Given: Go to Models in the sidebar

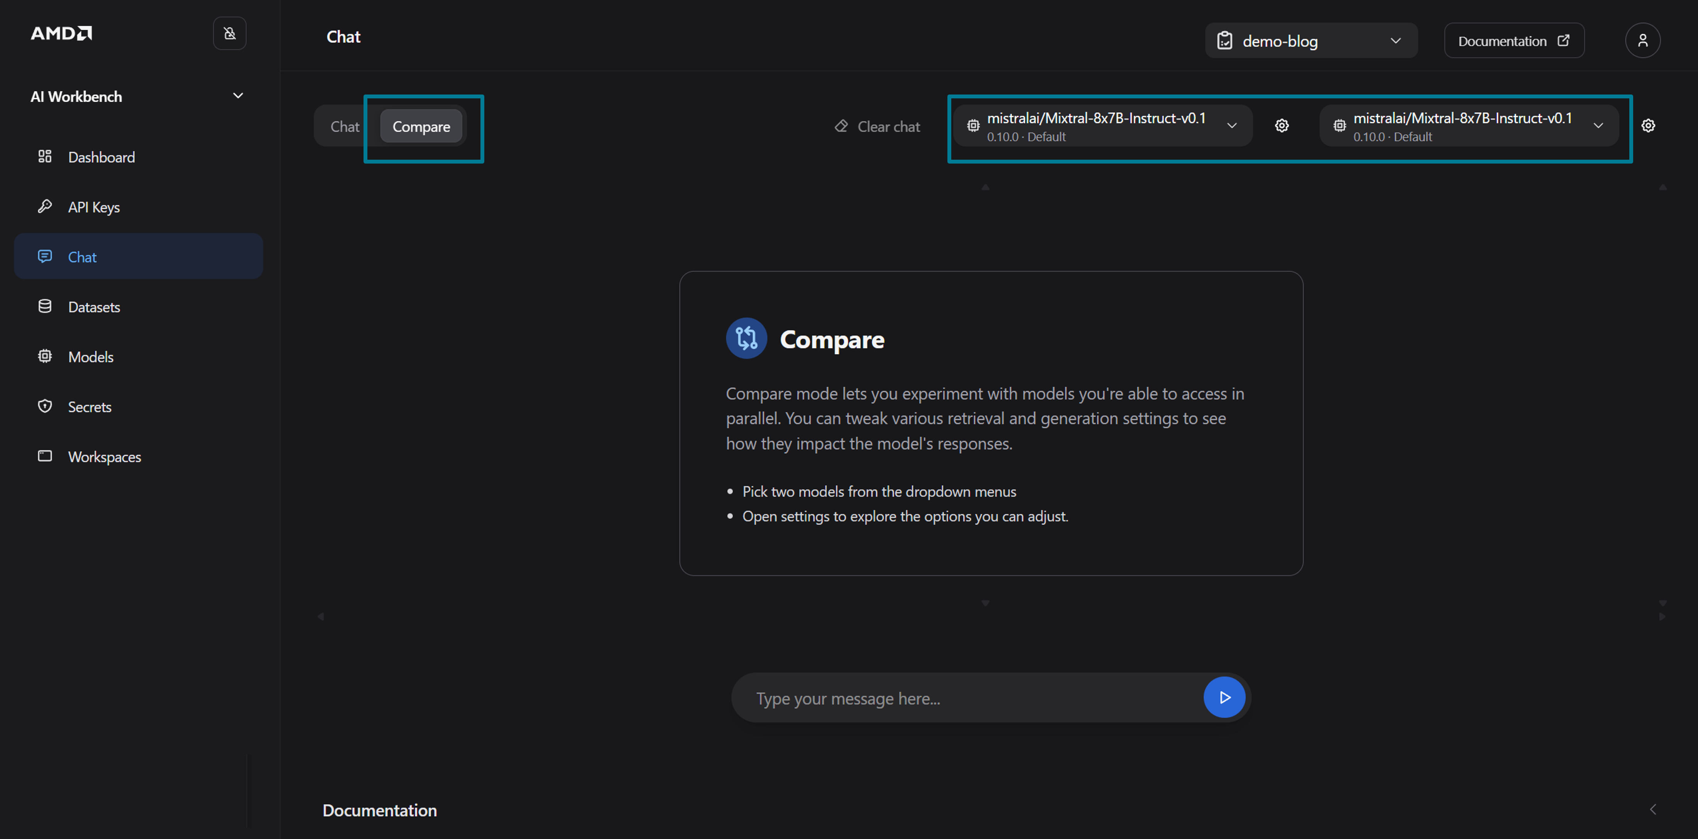Looking at the screenshot, I should (91, 356).
